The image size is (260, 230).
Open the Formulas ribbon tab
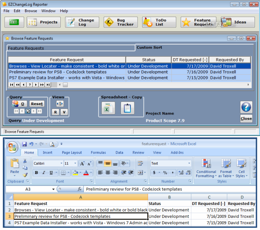tap(98, 152)
